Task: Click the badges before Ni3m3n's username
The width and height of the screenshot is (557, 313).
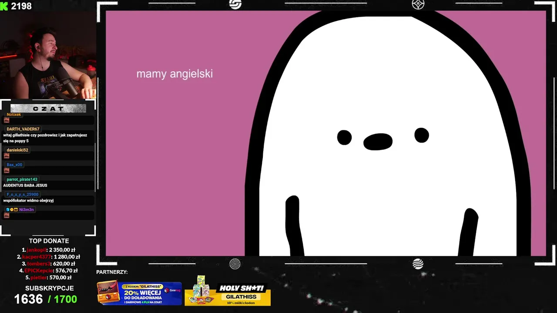Action: click(12, 210)
